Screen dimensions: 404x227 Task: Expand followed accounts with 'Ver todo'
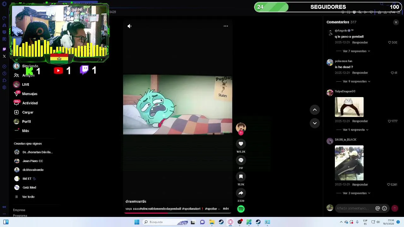(28, 197)
